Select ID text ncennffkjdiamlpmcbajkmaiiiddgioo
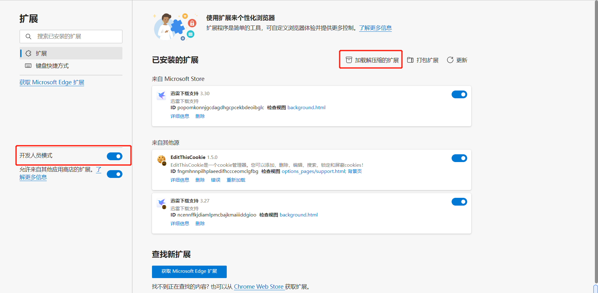Screen dimensions: 598x293 pos(217,215)
